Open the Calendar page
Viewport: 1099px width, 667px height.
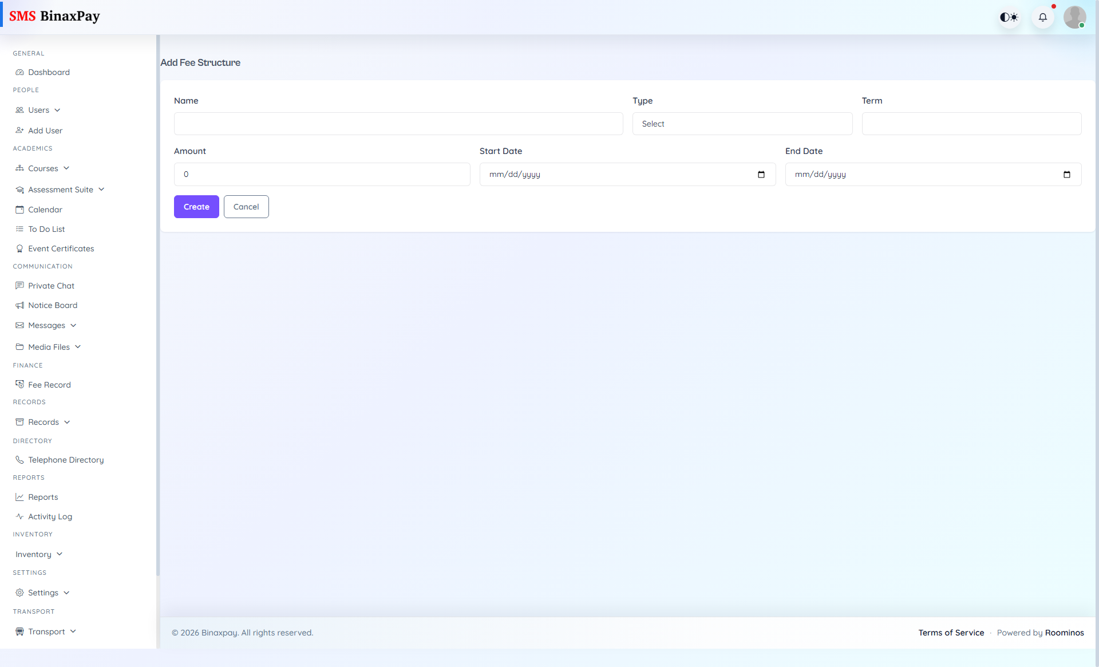coord(45,210)
